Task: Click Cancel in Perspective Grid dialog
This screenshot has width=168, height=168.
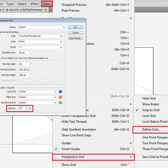Action: (75, 33)
